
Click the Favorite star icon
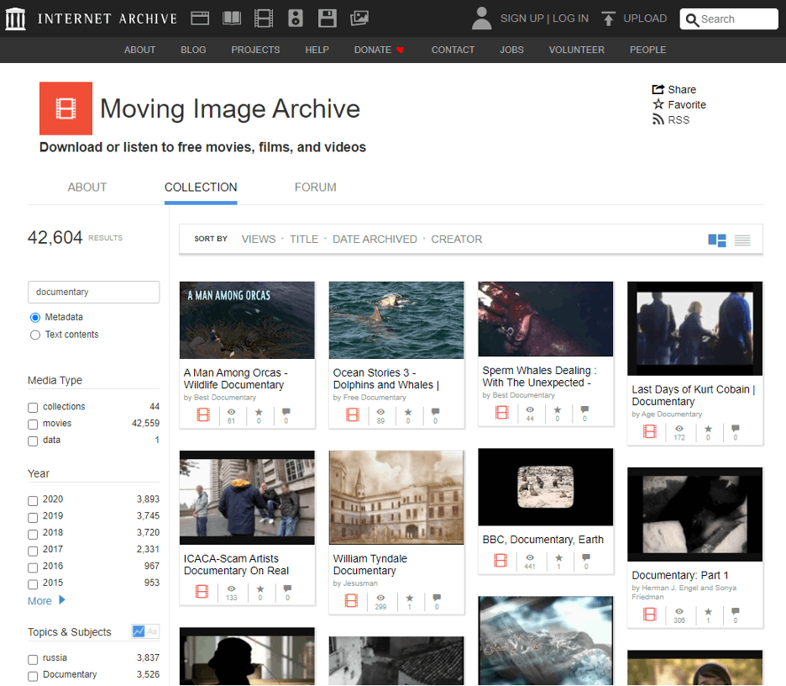pos(658,104)
